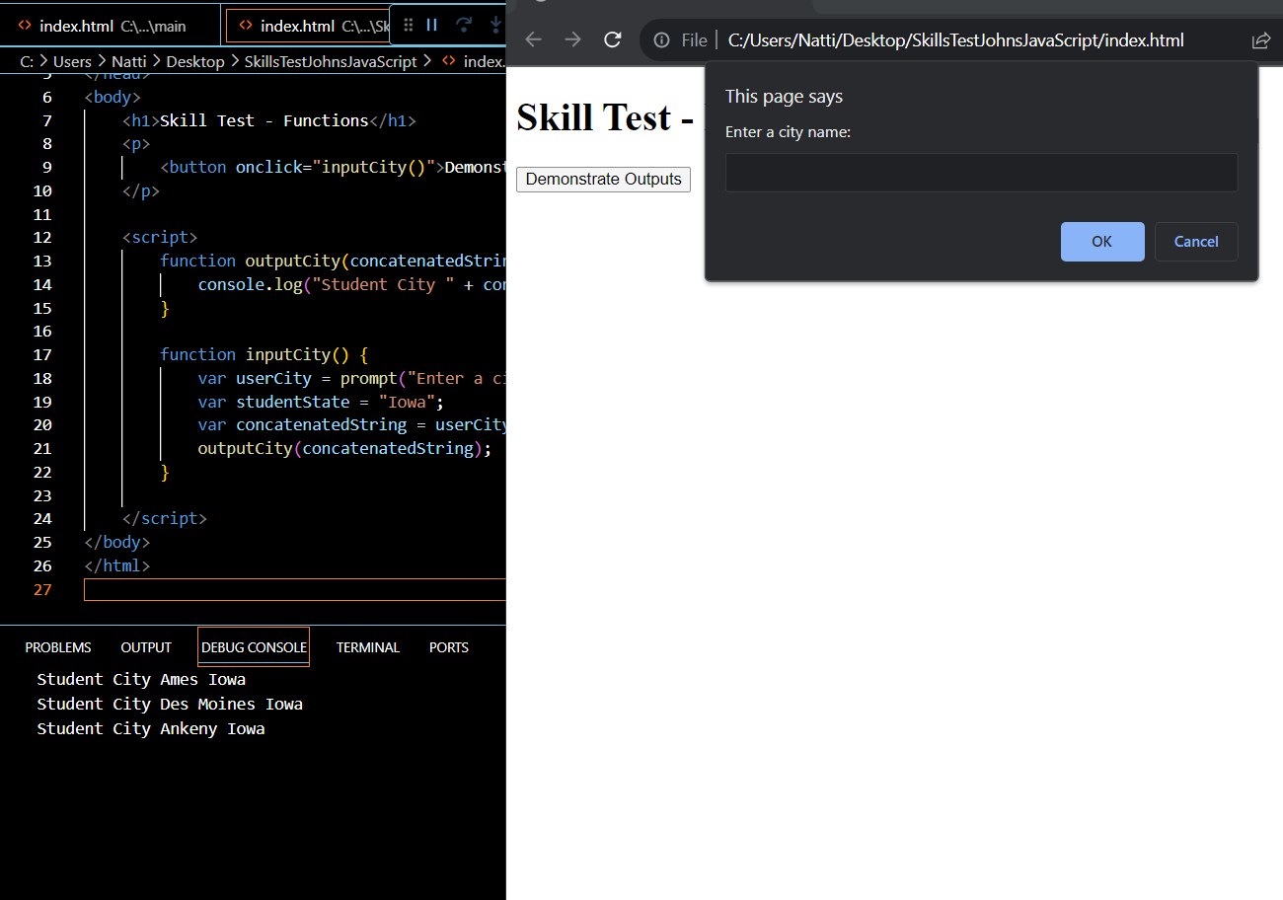Image resolution: width=1283 pixels, height=900 pixels.
Task: Open the Desktop breadcrumb in the path bar
Action: tap(194, 61)
